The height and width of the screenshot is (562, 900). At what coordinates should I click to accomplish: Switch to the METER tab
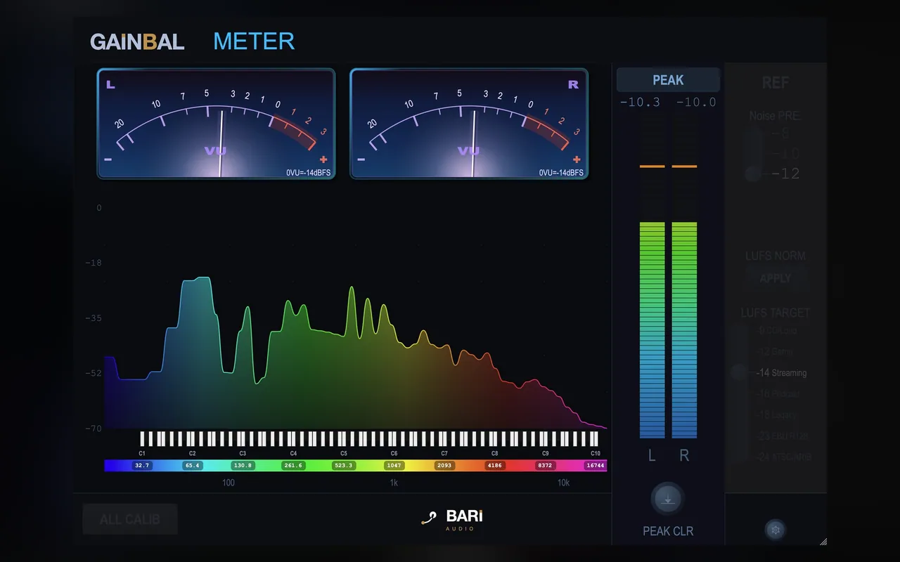point(254,41)
